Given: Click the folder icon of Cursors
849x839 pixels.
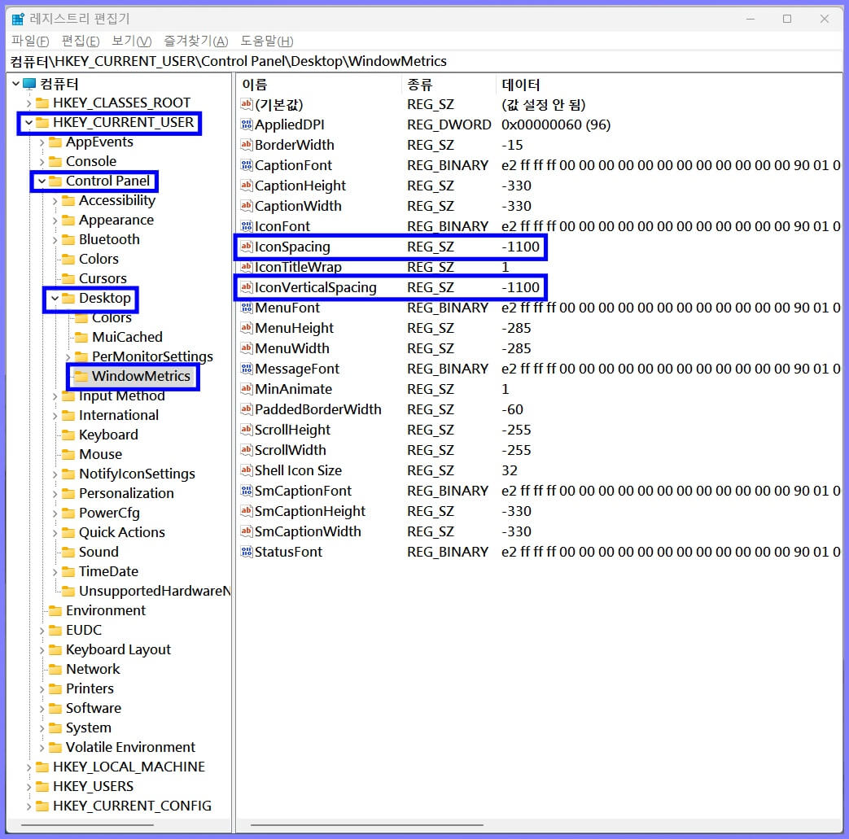Looking at the screenshot, I should (x=68, y=278).
